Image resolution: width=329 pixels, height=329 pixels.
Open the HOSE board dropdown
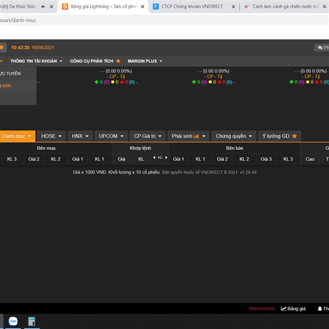tap(52, 136)
